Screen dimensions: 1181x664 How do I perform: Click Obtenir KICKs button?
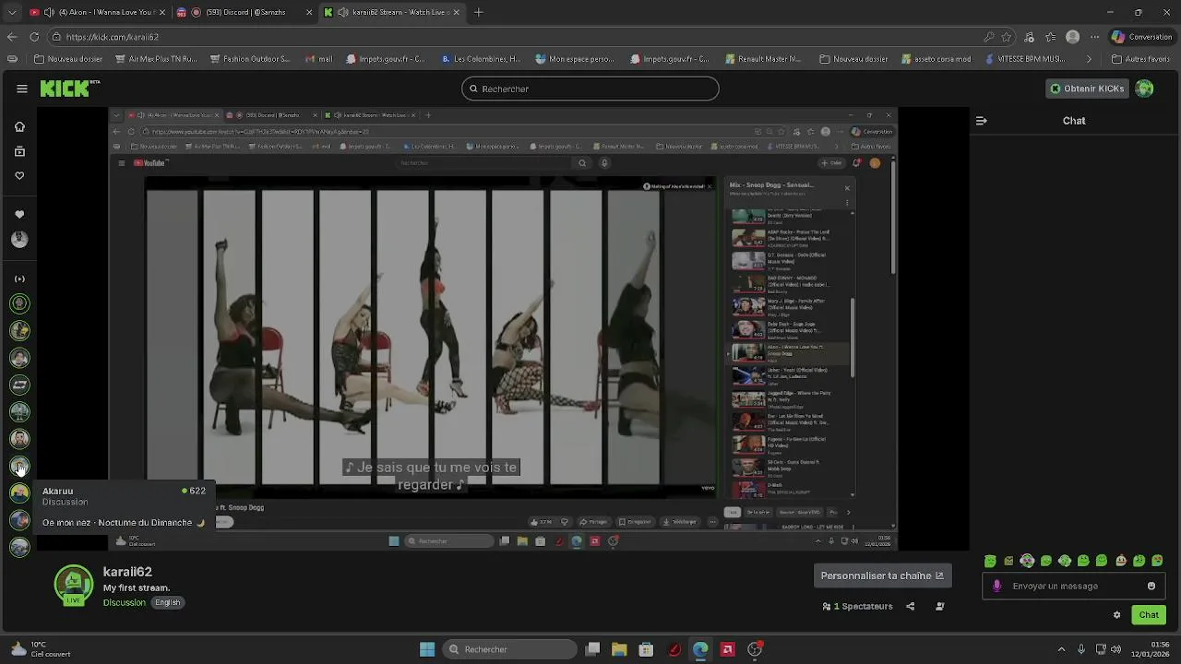tap(1087, 89)
